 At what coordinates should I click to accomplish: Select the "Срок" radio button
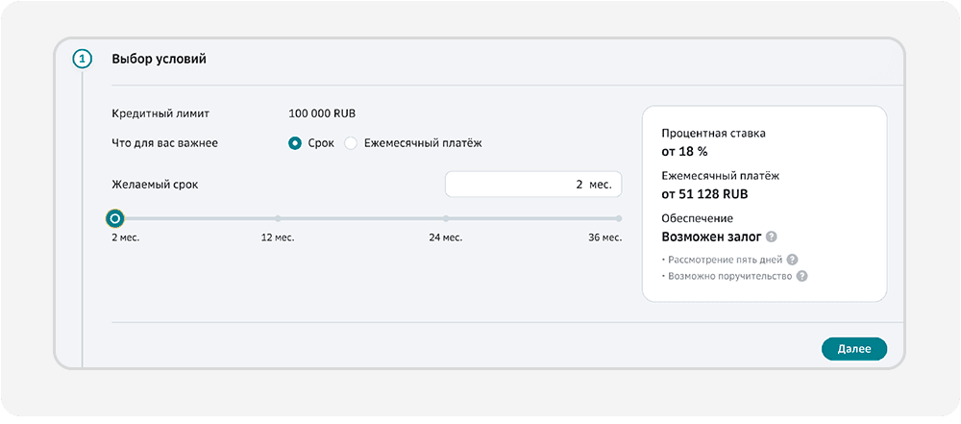pos(296,143)
